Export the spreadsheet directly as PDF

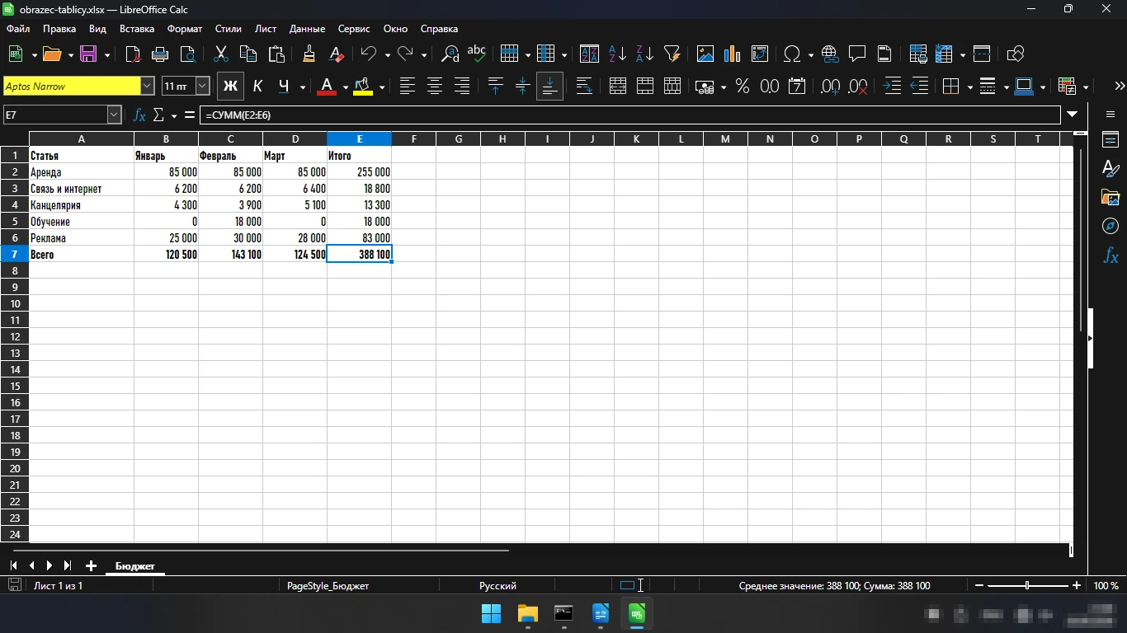click(x=133, y=54)
